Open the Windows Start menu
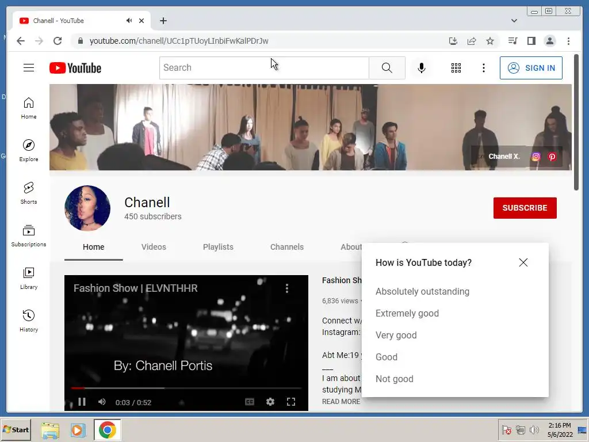The image size is (589, 442). 16,429
